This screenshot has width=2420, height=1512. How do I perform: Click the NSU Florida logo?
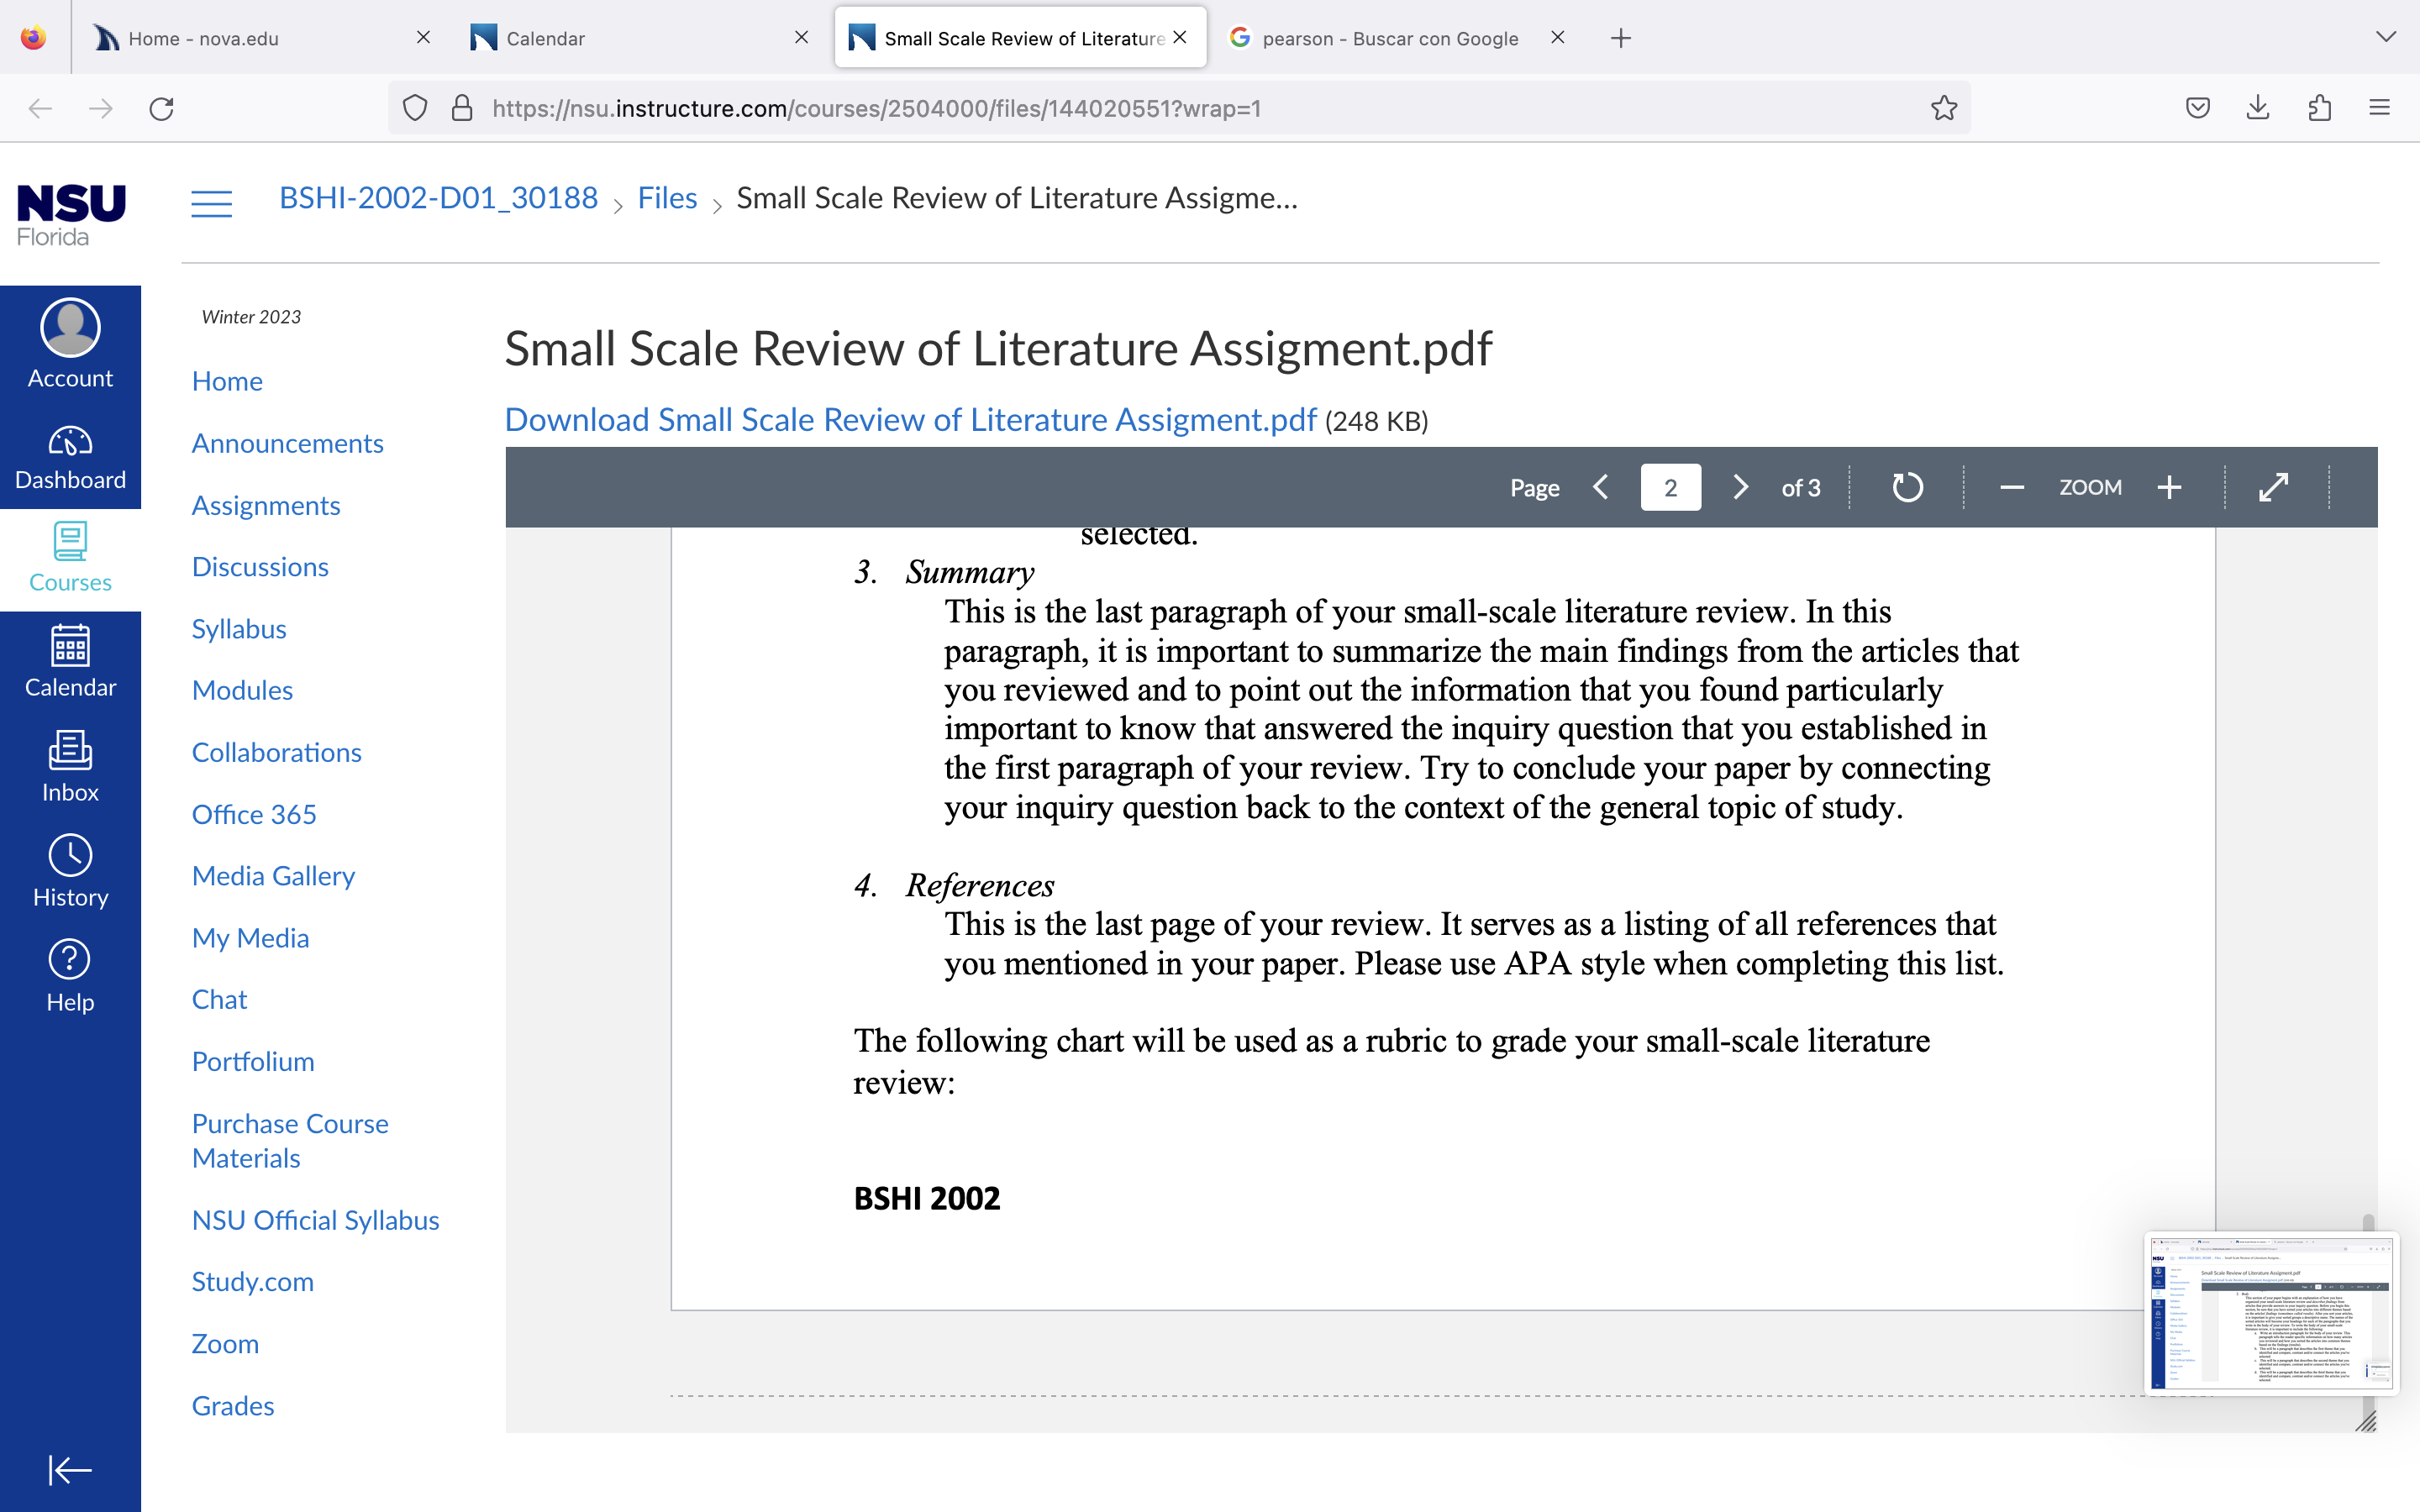70,214
